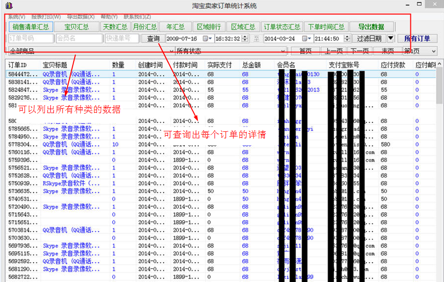Go to 上一页 previous page
Image resolution: width=444 pixels, height=282 pixels.
(333, 51)
